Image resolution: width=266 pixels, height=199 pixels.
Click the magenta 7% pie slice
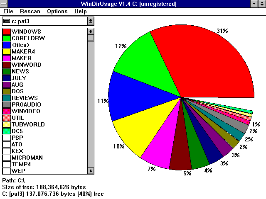click(157, 145)
